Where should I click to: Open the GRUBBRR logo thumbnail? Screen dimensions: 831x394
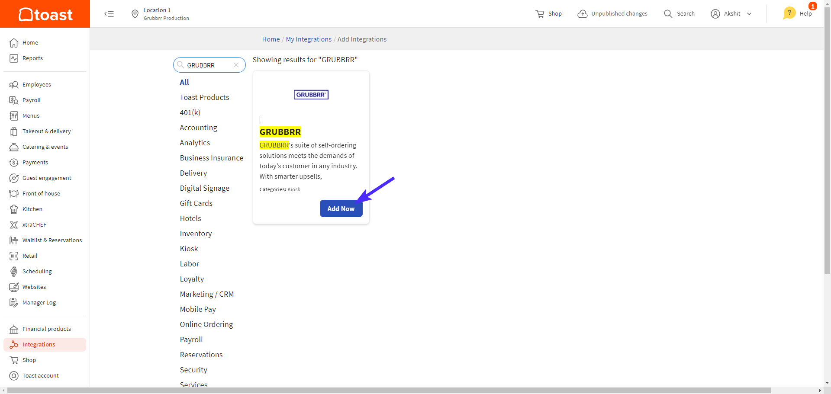pyautogui.click(x=311, y=95)
